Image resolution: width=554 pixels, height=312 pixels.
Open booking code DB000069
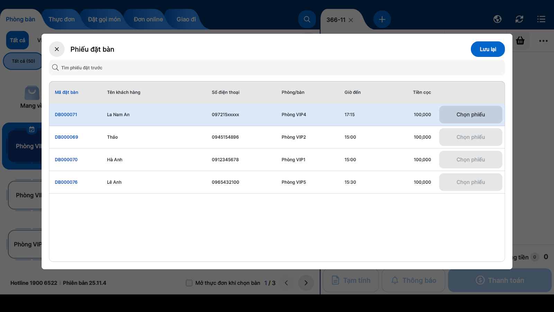coord(66,137)
